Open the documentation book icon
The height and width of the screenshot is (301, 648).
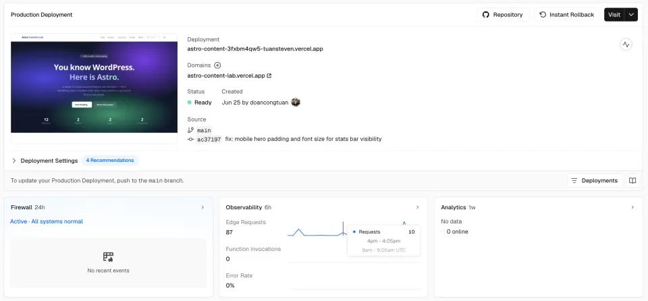[632, 181]
